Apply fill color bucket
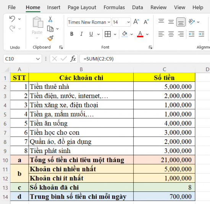 click(124, 34)
